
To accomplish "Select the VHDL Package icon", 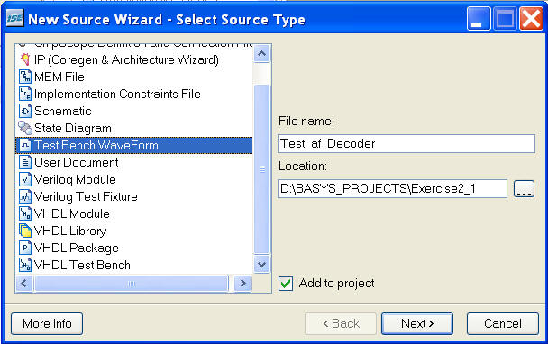I will pyautogui.click(x=25, y=248).
